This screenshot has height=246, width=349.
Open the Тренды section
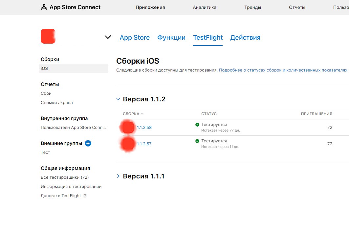[252, 7]
